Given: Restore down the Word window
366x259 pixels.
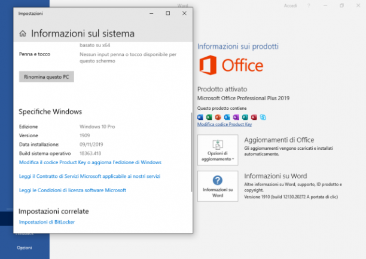Looking at the screenshot, I should tap(341, 5).
